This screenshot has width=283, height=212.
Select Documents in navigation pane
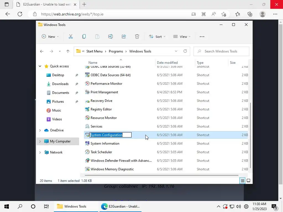point(61,93)
